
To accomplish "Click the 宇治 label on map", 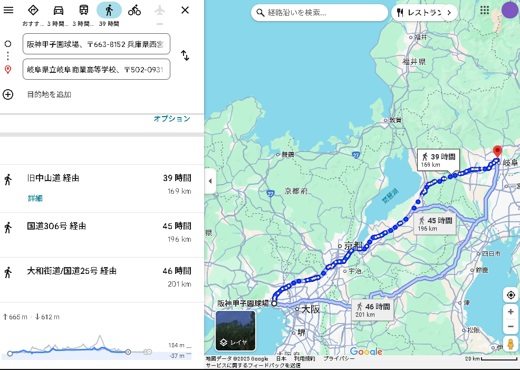I will [355, 271].
